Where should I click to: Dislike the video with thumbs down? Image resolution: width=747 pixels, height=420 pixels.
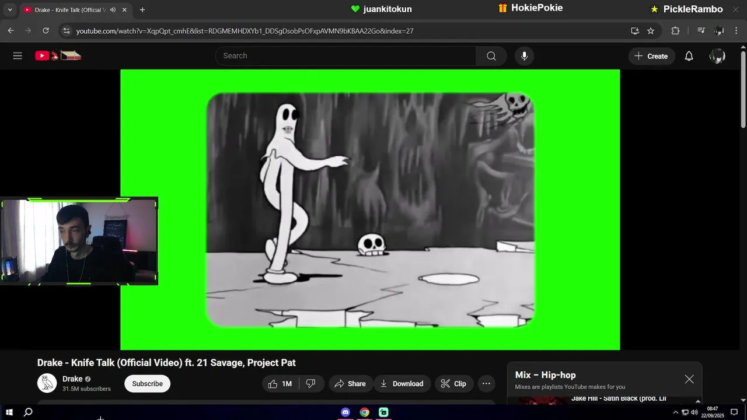click(x=311, y=384)
